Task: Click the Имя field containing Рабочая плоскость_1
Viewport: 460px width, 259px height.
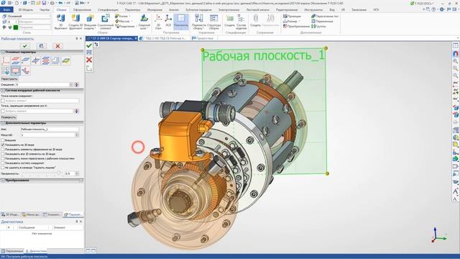Action: (x=50, y=129)
